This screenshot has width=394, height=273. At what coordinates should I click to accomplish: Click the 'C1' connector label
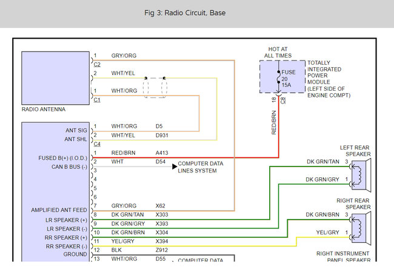[97, 100]
